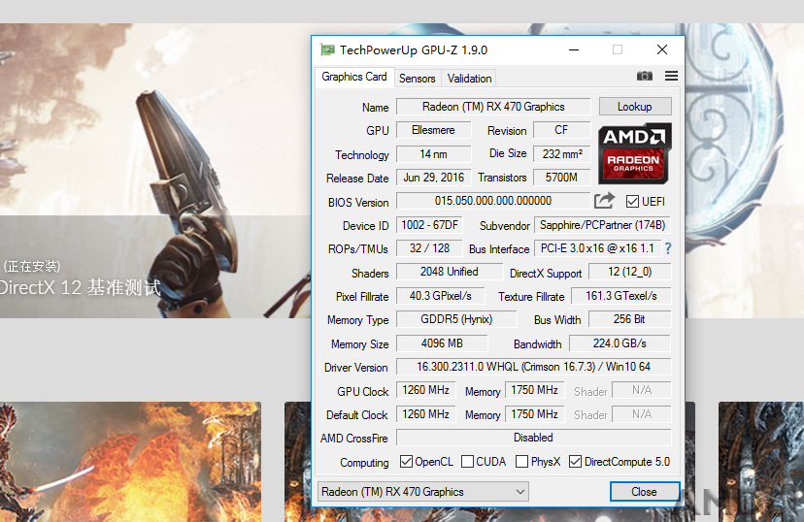Click the Revision field showing CF
Image resolution: width=804 pixels, height=522 pixels.
click(x=561, y=130)
